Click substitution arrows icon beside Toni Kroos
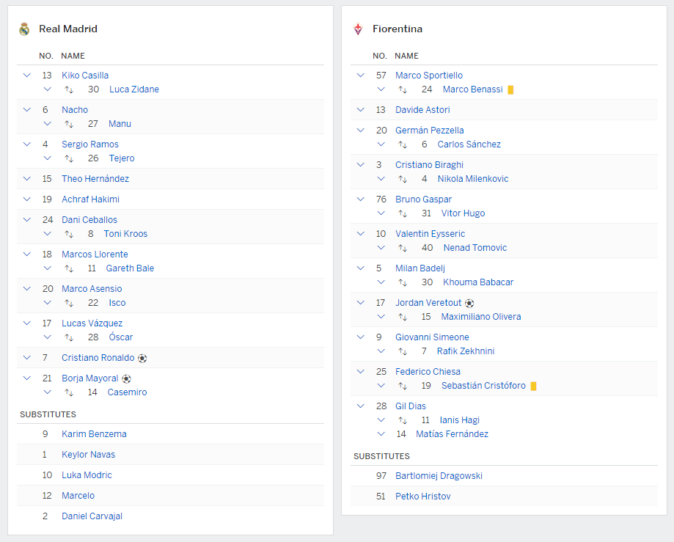Viewport: 674px width, 542px height. 69,234
